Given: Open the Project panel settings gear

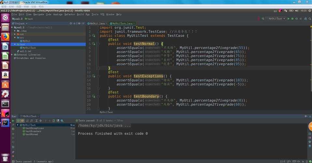Looking at the screenshot, I should pyautogui.click(x=79, y=23).
